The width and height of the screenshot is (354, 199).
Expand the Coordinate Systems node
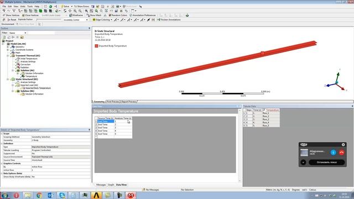8,50
